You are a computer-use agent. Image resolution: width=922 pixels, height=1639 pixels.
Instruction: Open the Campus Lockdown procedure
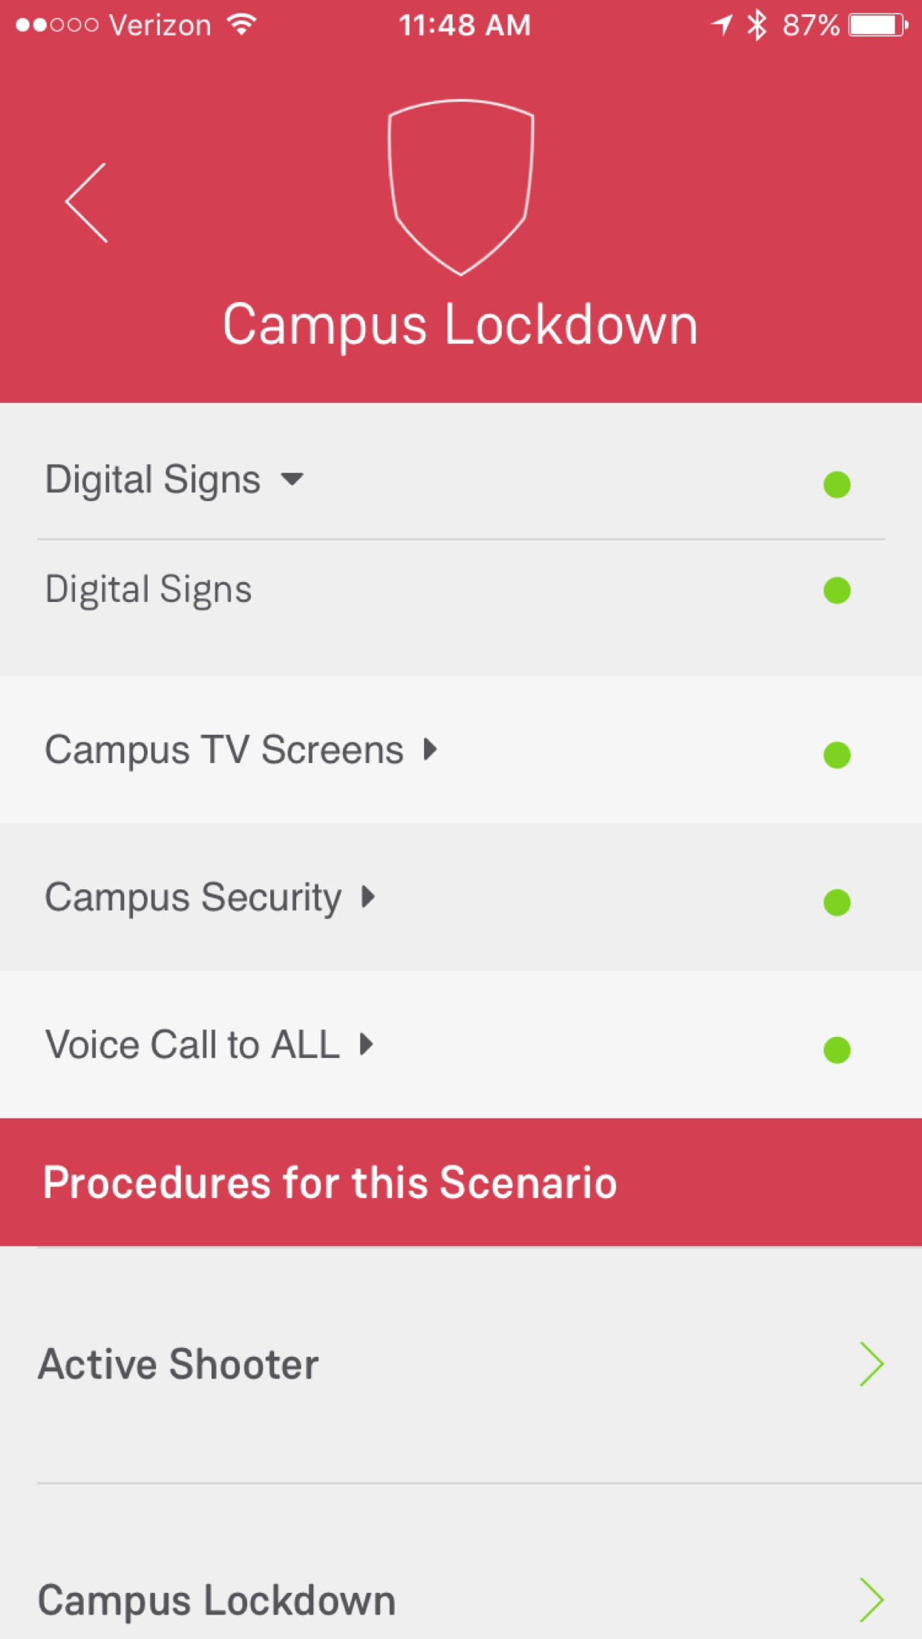(217, 1600)
